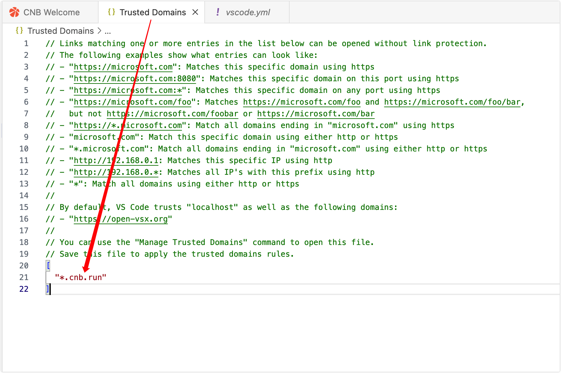Switch to the CNB Welcome tab

[x=51, y=12]
